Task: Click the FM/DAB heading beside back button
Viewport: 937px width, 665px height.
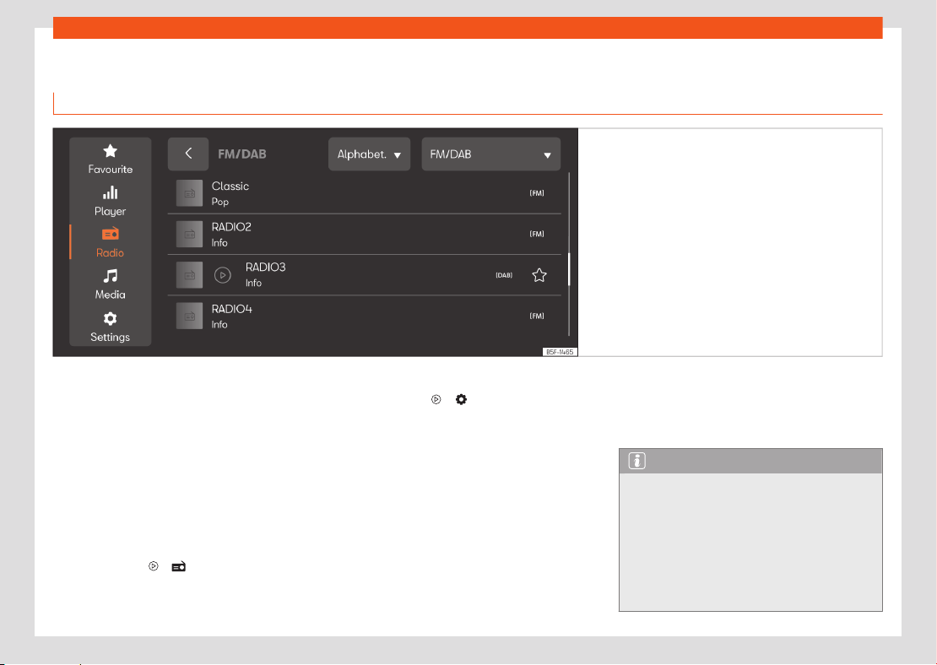Action: point(242,154)
